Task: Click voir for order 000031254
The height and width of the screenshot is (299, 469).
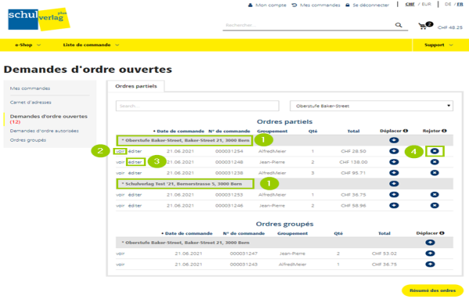Action: click(x=120, y=151)
